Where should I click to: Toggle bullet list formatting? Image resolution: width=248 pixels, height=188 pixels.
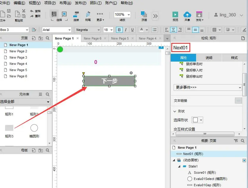coord(155,30)
